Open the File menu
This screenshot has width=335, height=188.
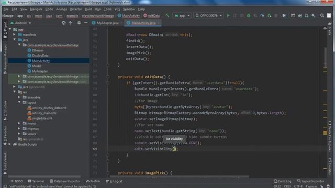6,9
